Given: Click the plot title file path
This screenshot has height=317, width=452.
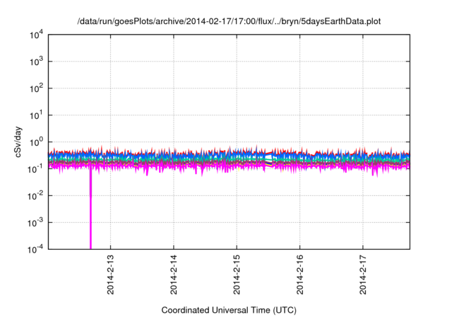Looking at the screenshot, I should tap(229, 21).
